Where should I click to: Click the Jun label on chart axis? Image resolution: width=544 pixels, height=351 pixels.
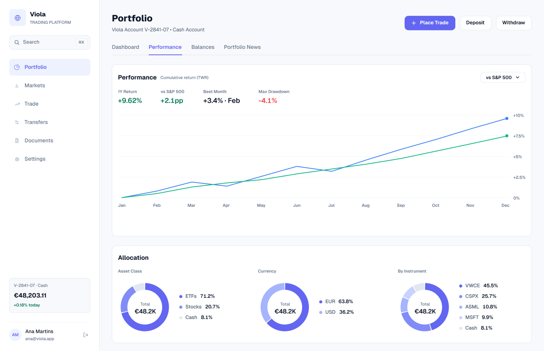pos(297,206)
